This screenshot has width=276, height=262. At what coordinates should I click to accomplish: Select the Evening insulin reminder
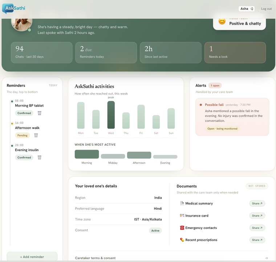click(27, 150)
